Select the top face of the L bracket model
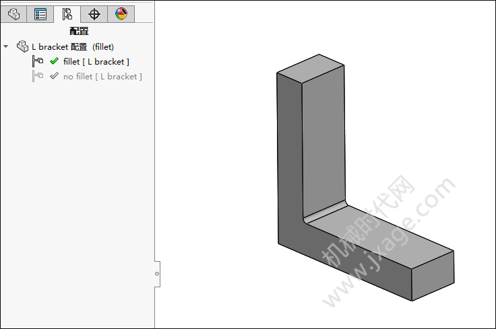The height and width of the screenshot is (329, 496). [x=311, y=69]
